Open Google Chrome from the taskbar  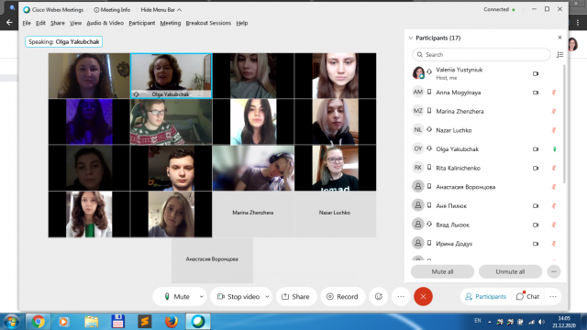pyautogui.click(x=38, y=322)
